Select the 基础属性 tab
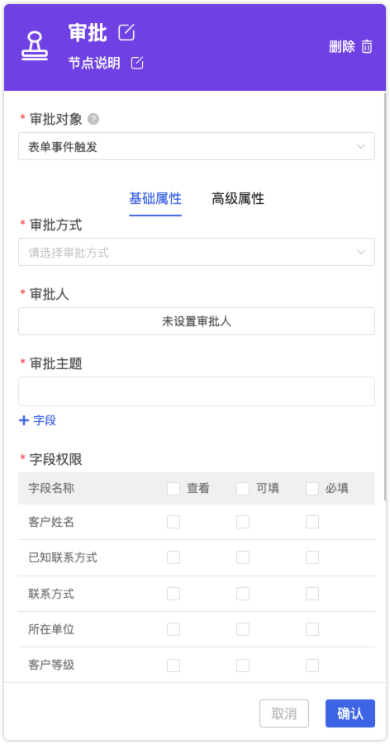This screenshot has height=744, width=390. pyautogui.click(x=155, y=199)
